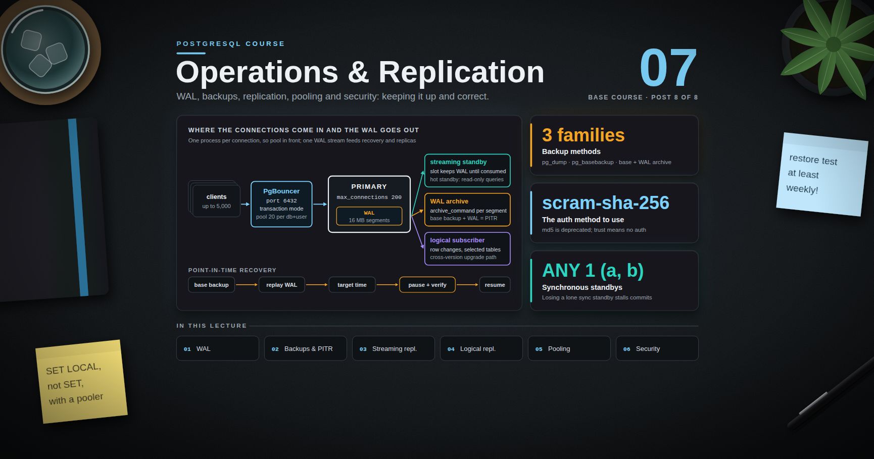Open the 05 Pooling chip
874x459 pixels.
pyautogui.click(x=569, y=348)
